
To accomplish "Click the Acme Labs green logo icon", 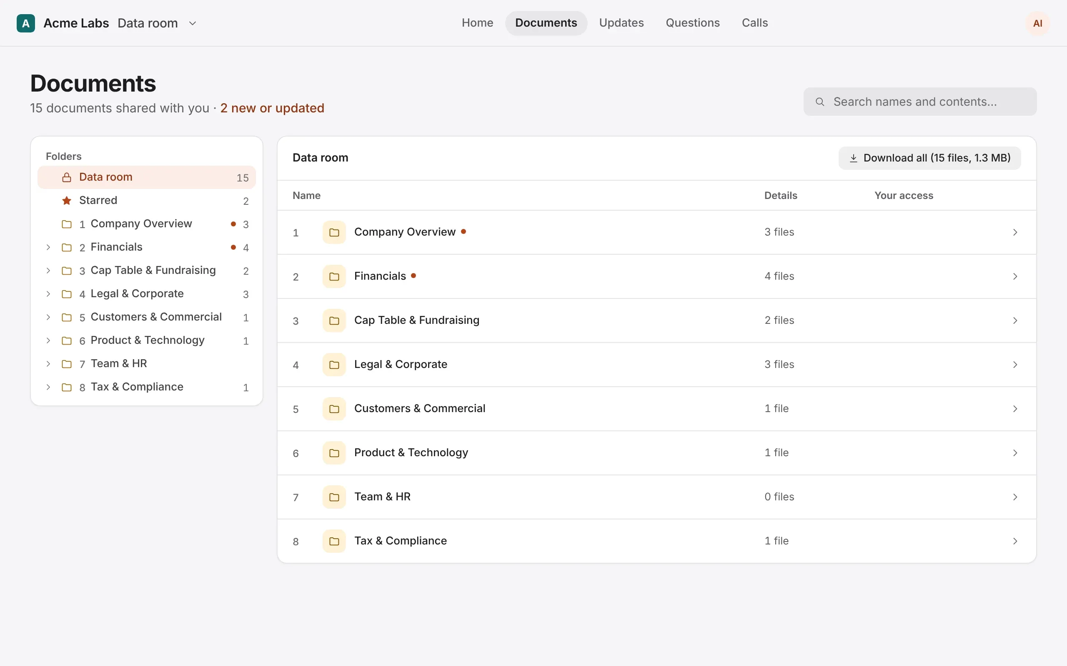I will pos(25,23).
